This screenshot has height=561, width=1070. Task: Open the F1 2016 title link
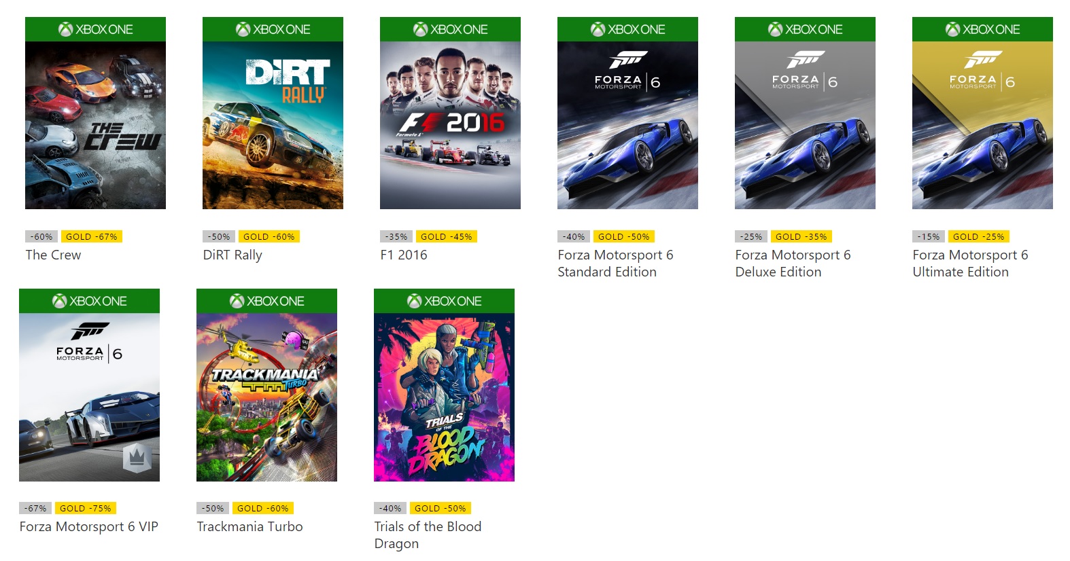pyautogui.click(x=404, y=255)
